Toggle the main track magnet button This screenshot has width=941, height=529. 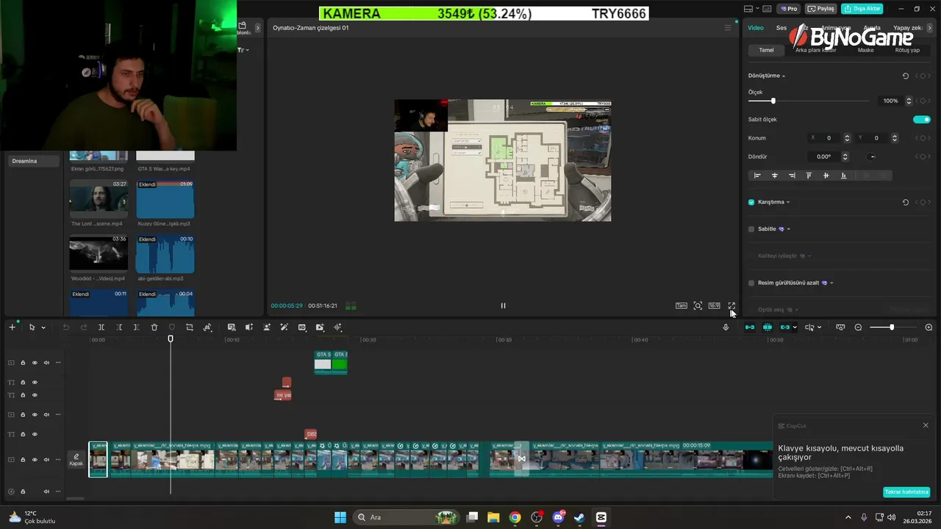tap(749, 327)
